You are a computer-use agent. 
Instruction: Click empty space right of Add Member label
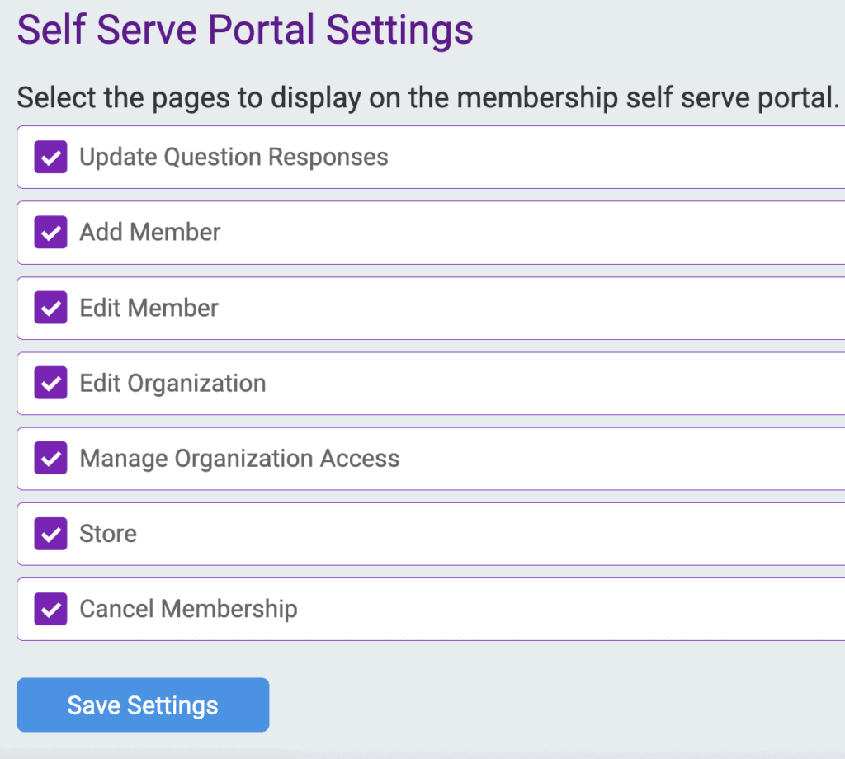(x=536, y=233)
